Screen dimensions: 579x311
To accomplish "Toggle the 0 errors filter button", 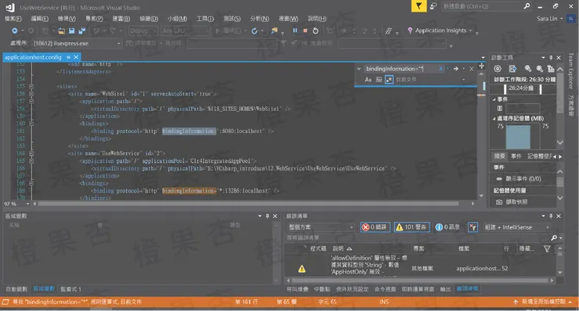I will pos(375,227).
